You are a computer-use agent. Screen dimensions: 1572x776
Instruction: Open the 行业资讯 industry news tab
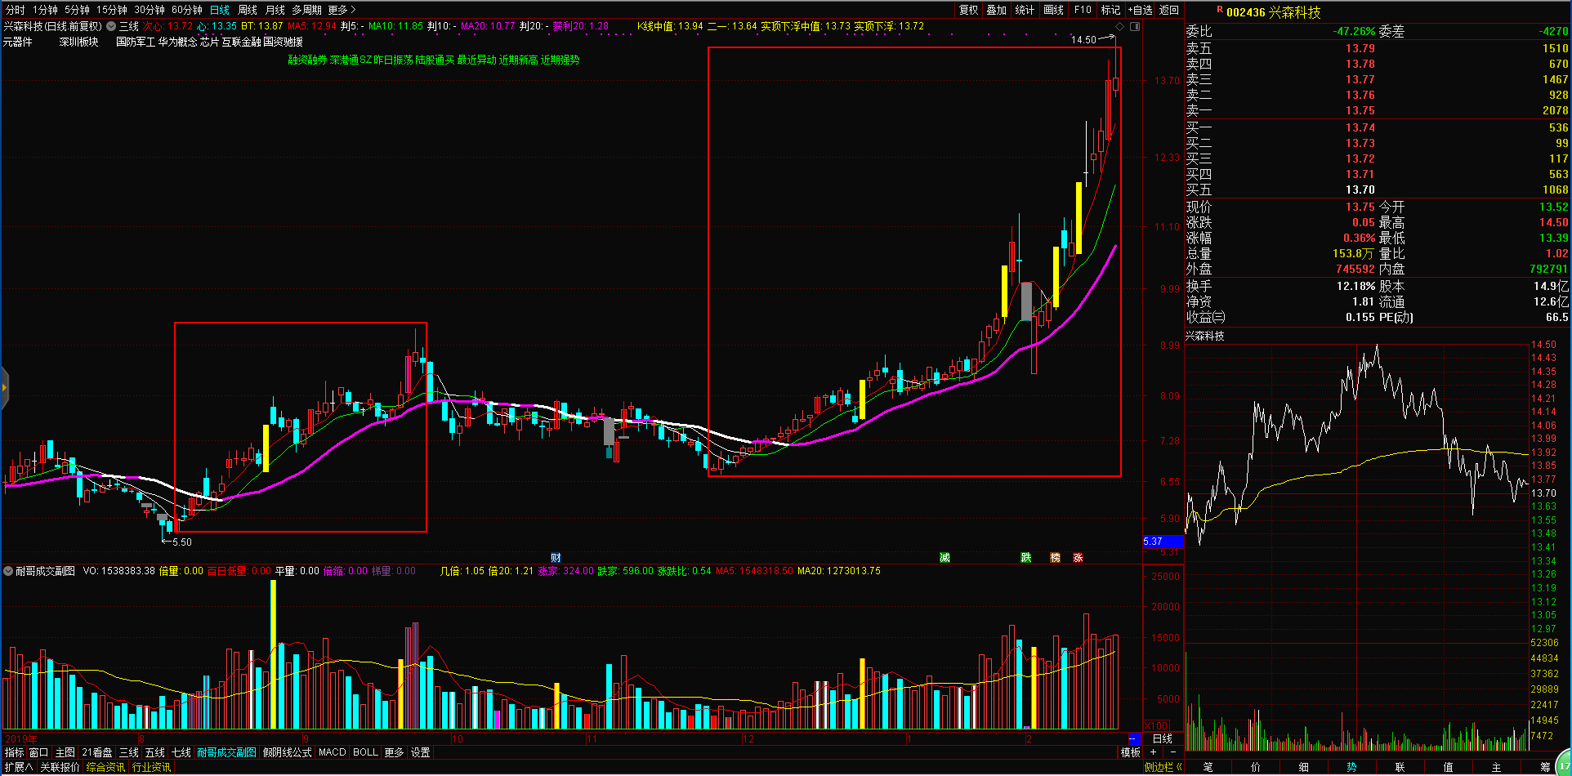[152, 767]
